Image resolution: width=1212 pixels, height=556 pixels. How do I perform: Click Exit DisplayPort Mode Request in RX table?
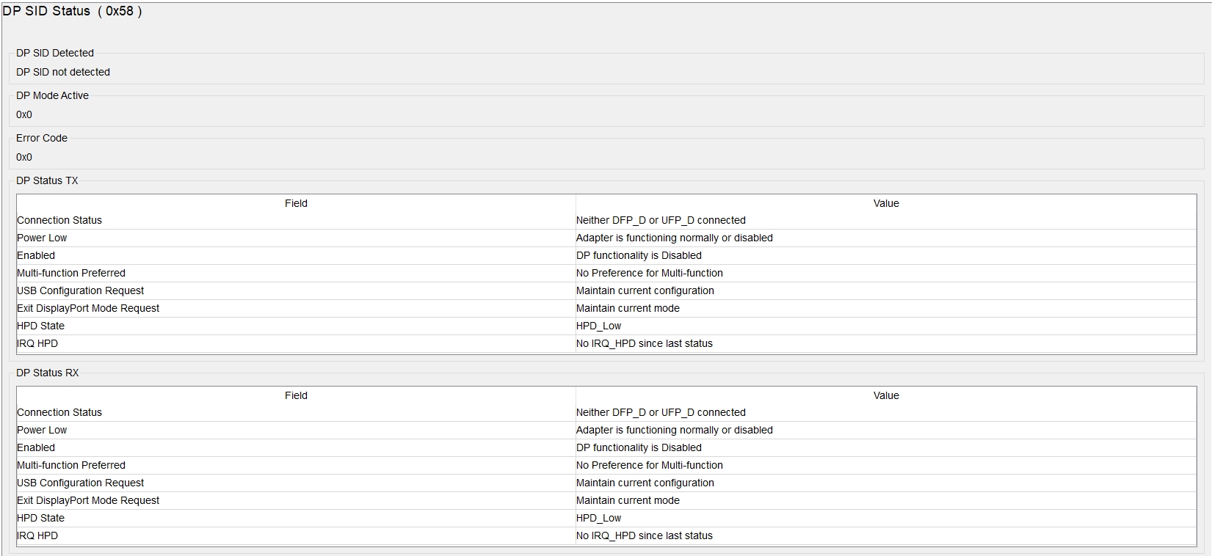pos(88,500)
